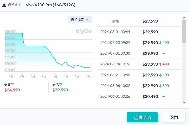Click green down arrow 400 on 2024-06-21
Image resolution: width=190 pixels, height=125 pixels.
(x=164, y=75)
